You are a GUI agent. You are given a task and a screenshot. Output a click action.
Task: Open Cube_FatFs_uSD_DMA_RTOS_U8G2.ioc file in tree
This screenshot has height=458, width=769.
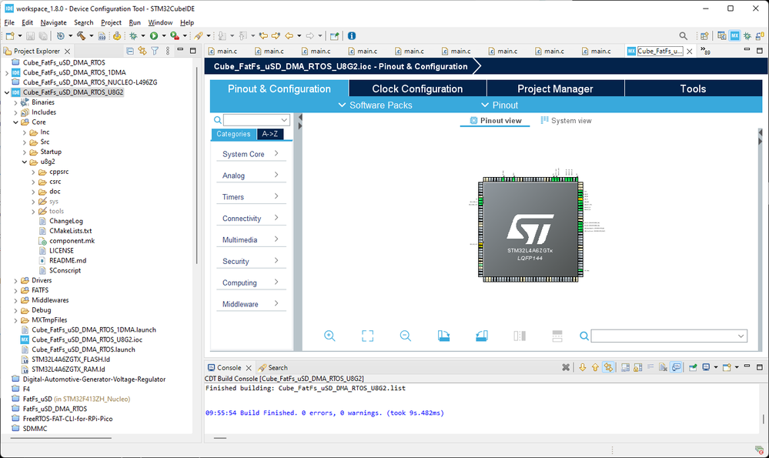pos(87,339)
